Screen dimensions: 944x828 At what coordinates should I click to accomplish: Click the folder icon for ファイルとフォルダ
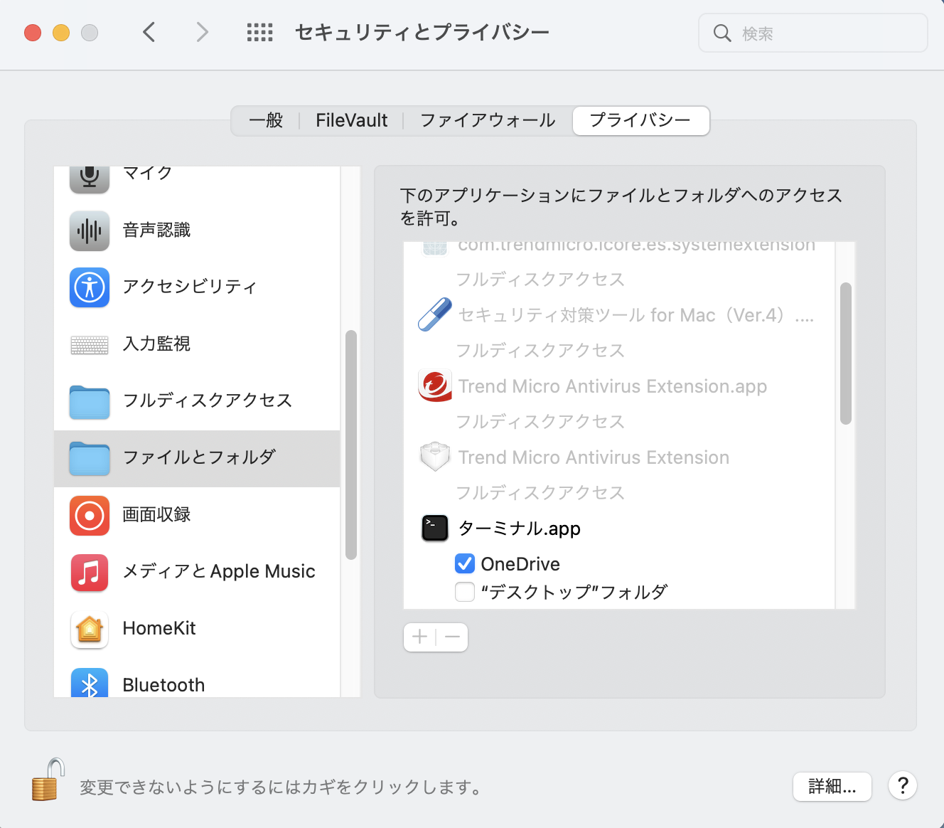tap(90, 459)
